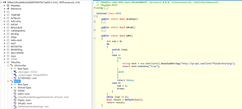Screen dimensions: 242x109
Task: Collapse the GJLHrcn9ae class node
Action: pyautogui.click(x=8, y=65)
